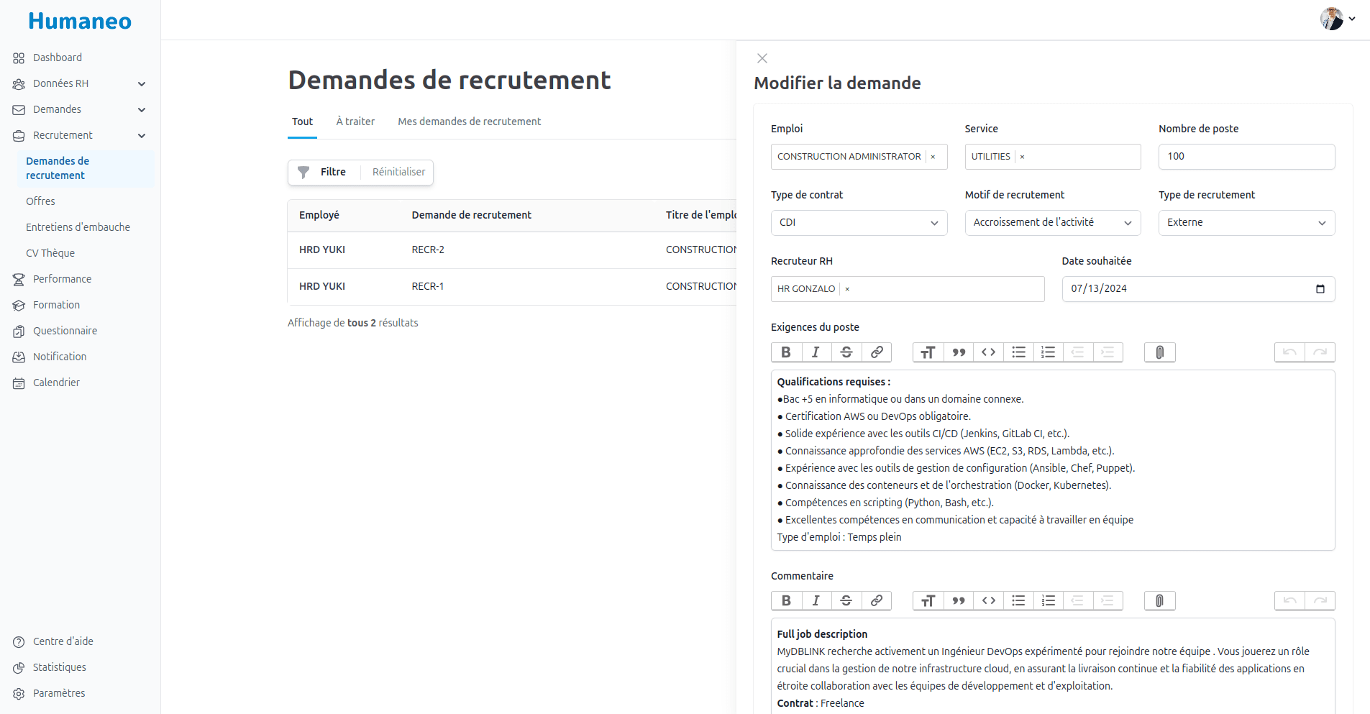Collapse the Recrutement section in the sidebar
The image size is (1370, 714).
pyautogui.click(x=142, y=135)
